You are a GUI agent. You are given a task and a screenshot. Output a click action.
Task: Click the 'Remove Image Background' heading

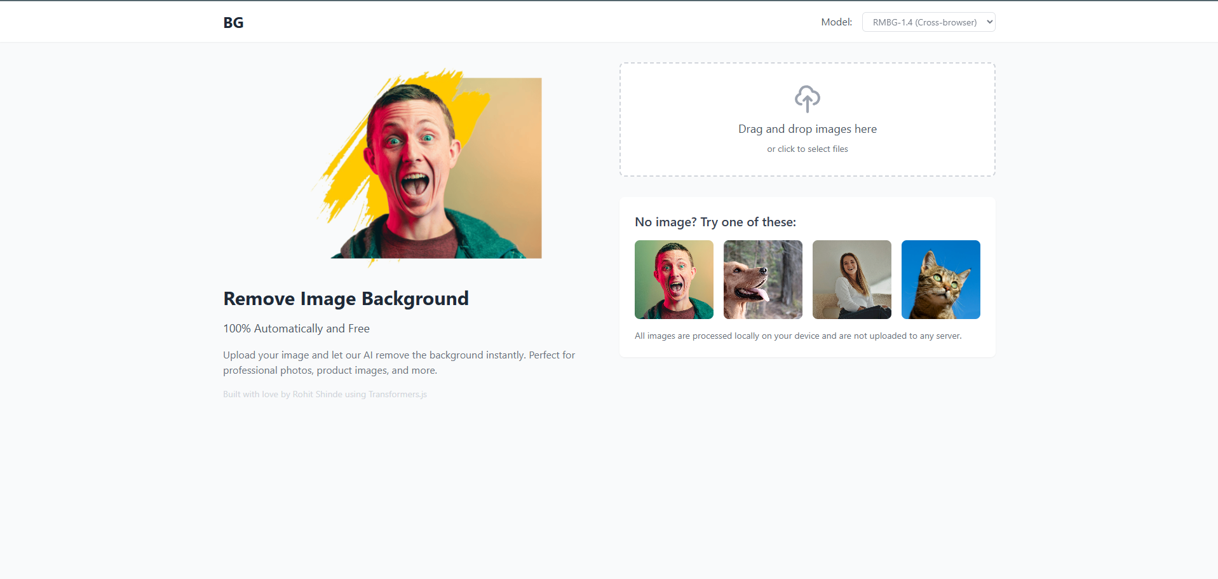pos(345,298)
